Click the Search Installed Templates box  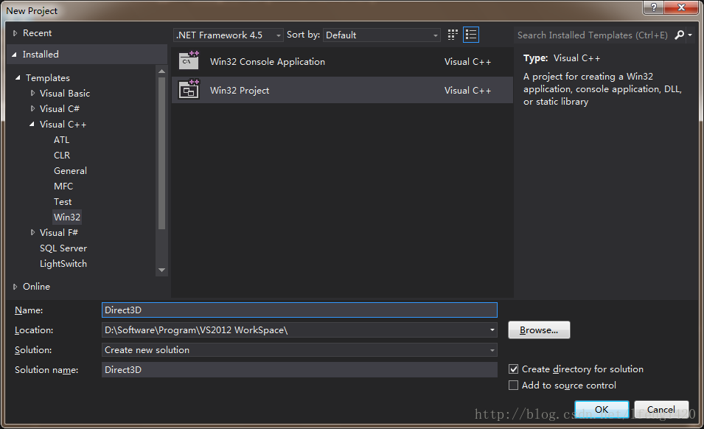[593, 35]
